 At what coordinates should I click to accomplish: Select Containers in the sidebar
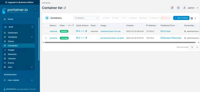(18, 46)
